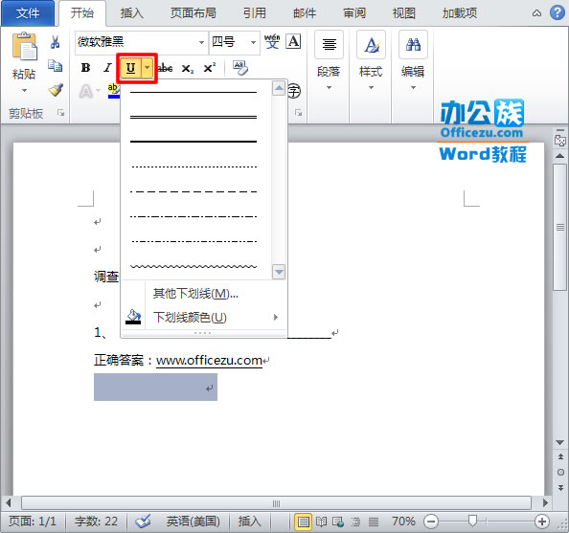Click the zoom in plus button
Image resolution: width=569 pixels, height=533 pixels.
tap(542, 522)
